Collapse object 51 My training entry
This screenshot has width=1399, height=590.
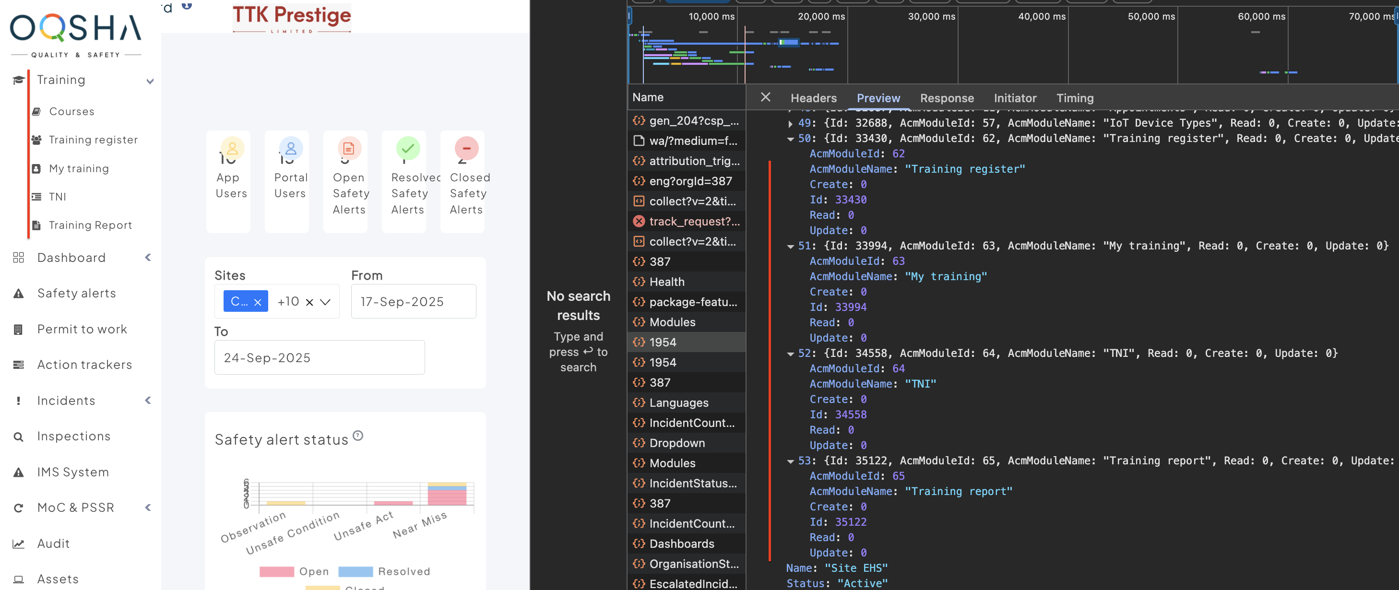[790, 246]
